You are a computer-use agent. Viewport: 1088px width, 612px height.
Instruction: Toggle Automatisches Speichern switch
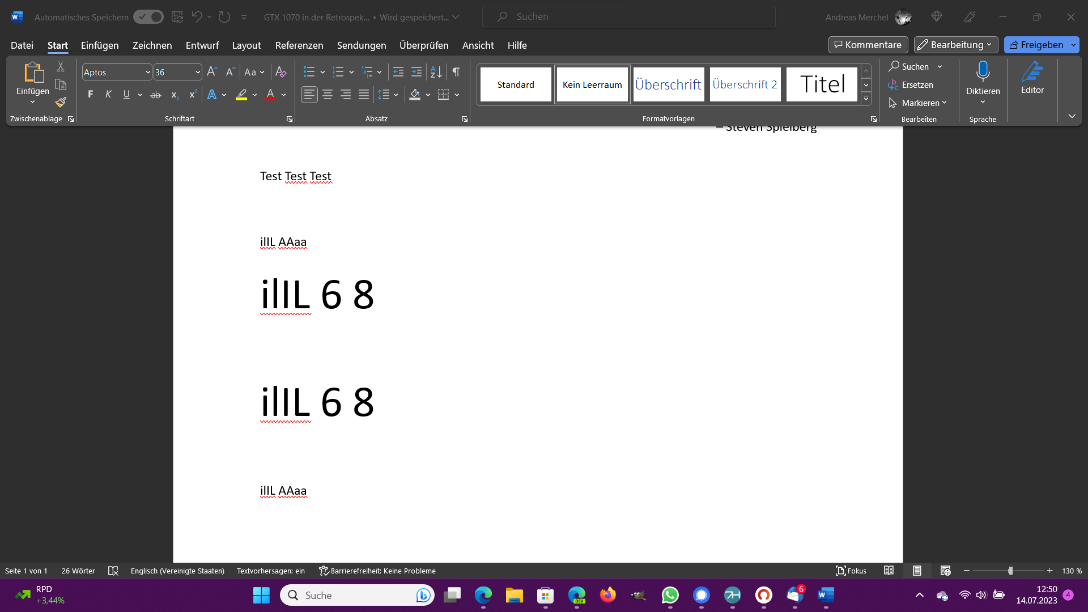click(x=148, y=17)
